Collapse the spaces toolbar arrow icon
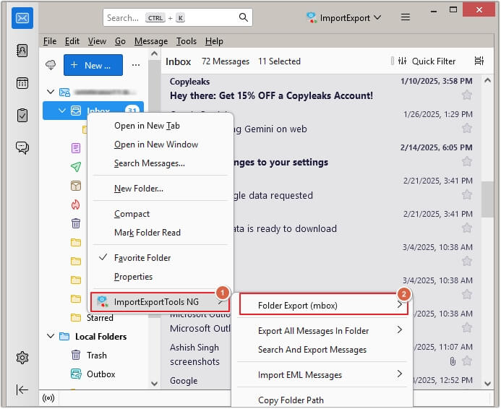Screen dimensions: 501x409 tap(22, 389)
